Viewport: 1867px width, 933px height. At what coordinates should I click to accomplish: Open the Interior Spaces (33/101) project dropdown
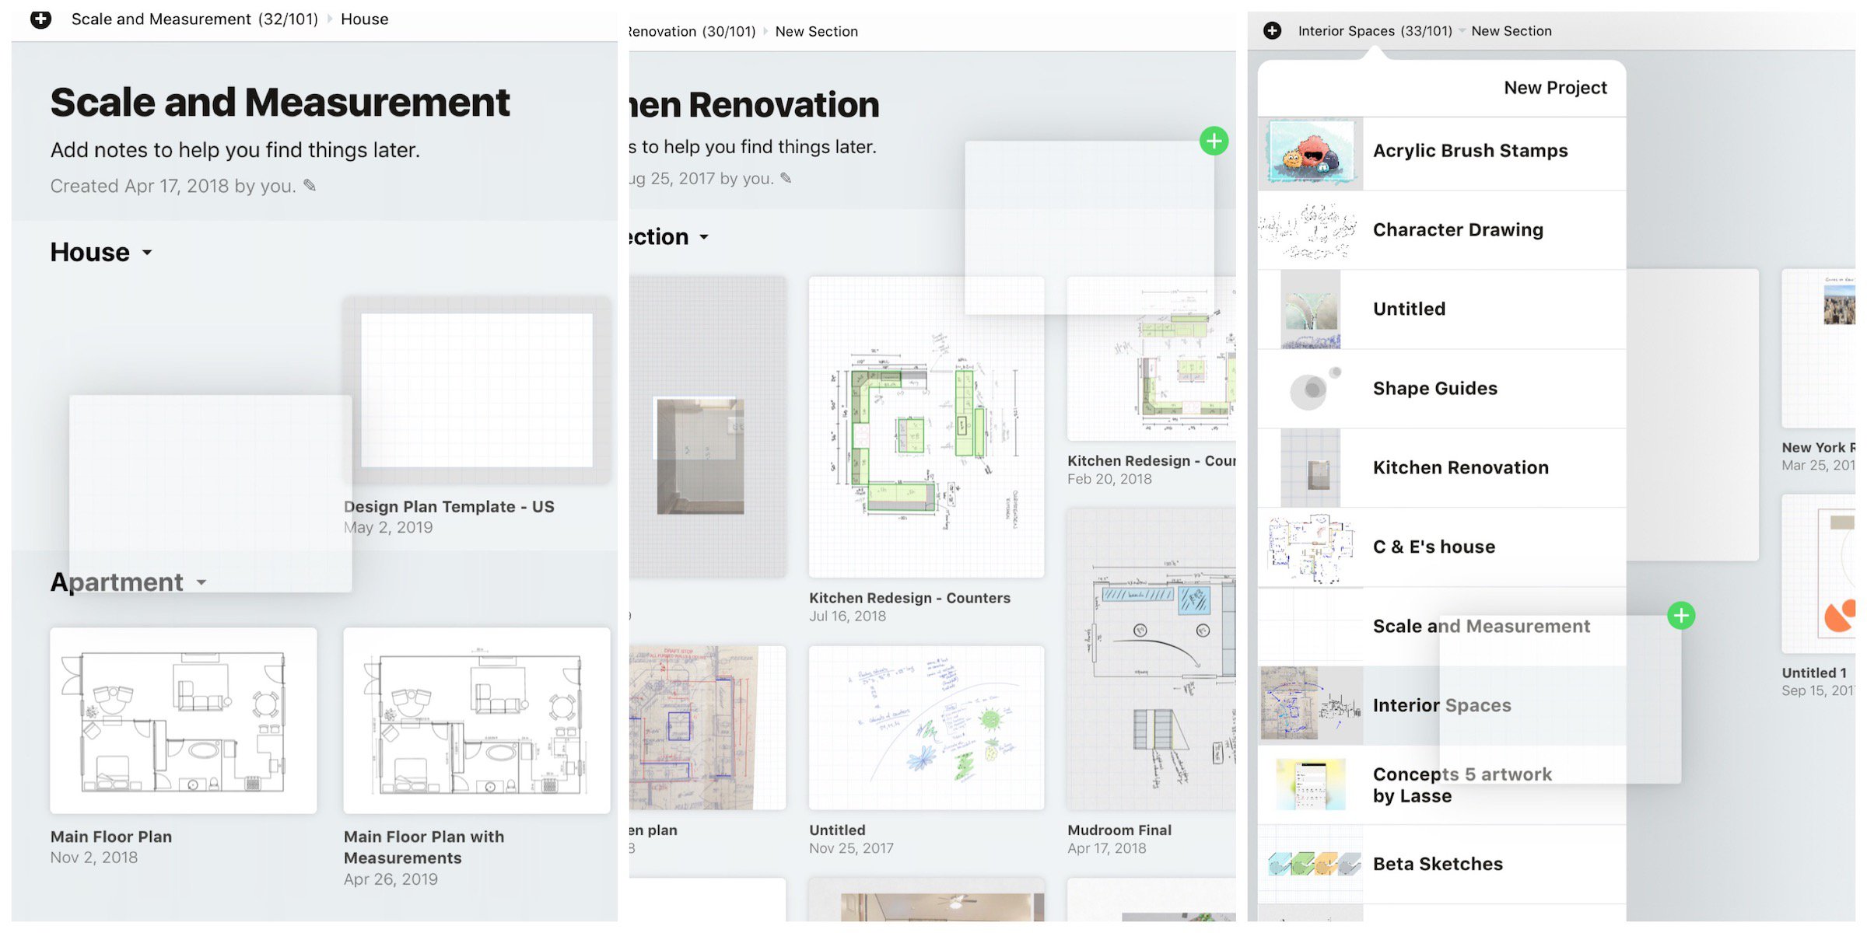(1375, 31)
